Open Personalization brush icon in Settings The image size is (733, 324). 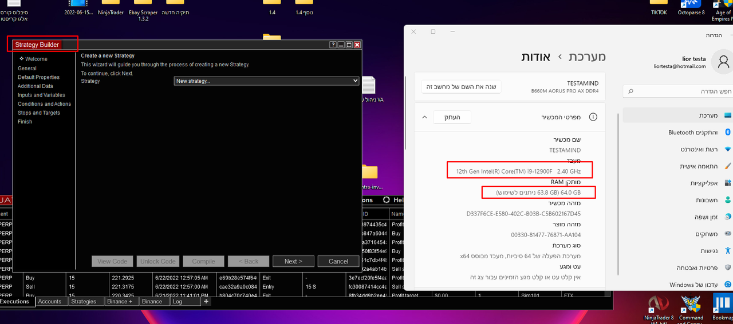point(728,166)
